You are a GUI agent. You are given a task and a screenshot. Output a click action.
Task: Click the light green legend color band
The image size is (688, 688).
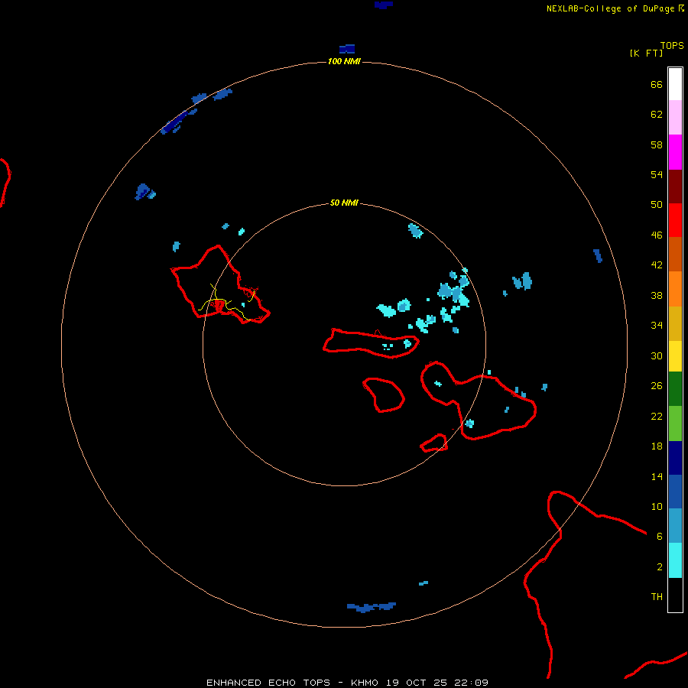tap(675, 424)
